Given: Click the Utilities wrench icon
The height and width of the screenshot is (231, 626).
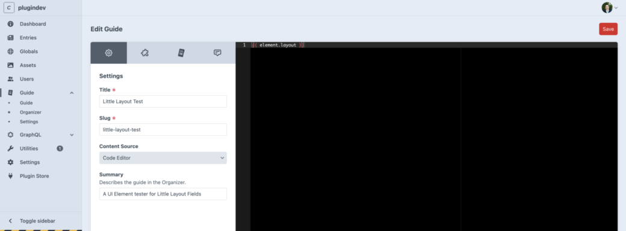Looking at the screenshot, I should (10, 149).
